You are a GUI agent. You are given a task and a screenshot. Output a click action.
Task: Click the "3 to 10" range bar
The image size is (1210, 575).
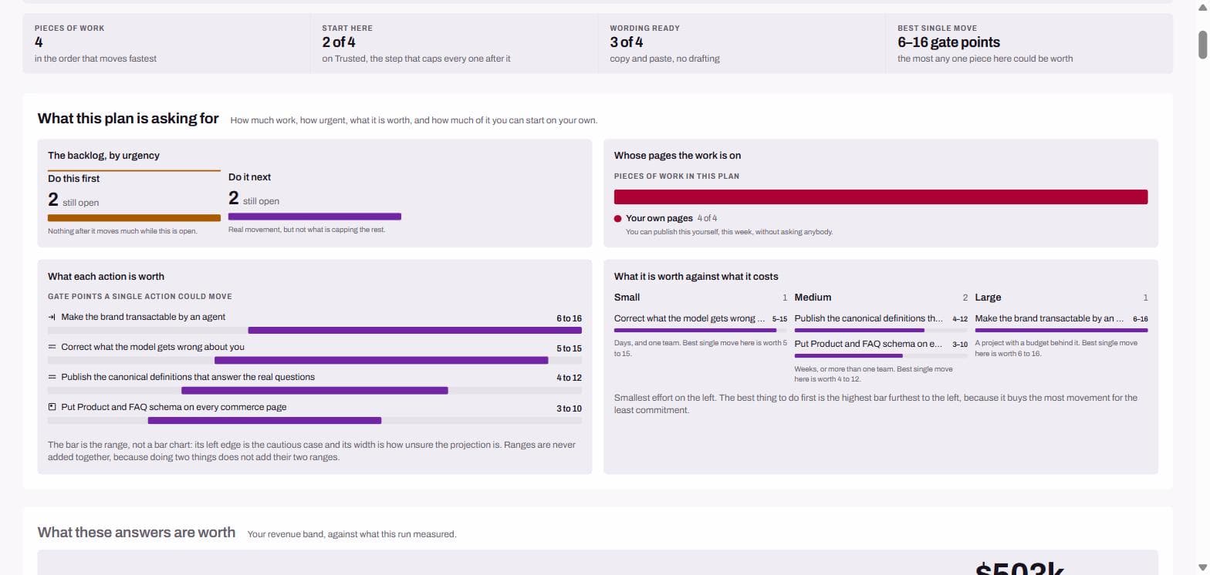pyautogui.click(x=265, y=421)
